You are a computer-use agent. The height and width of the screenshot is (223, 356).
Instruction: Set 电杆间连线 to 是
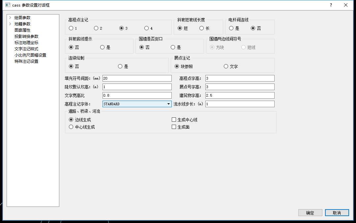click(x=231, y=28)
